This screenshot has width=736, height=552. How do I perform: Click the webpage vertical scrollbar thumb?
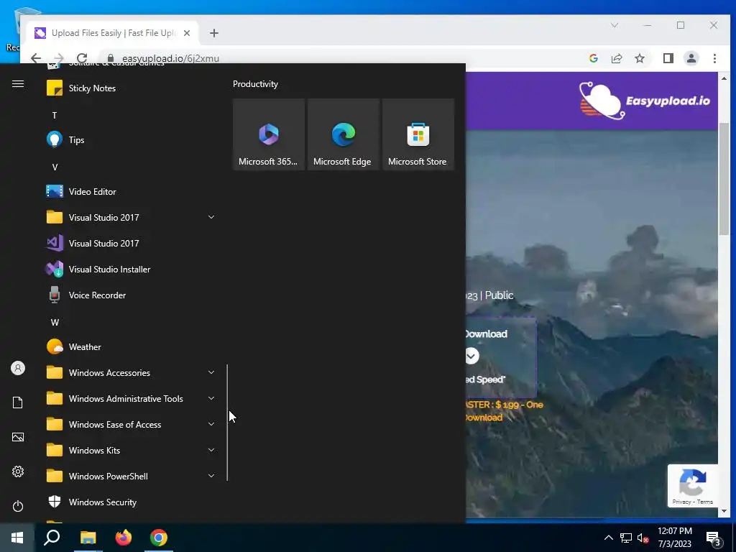tap(724, 178)
